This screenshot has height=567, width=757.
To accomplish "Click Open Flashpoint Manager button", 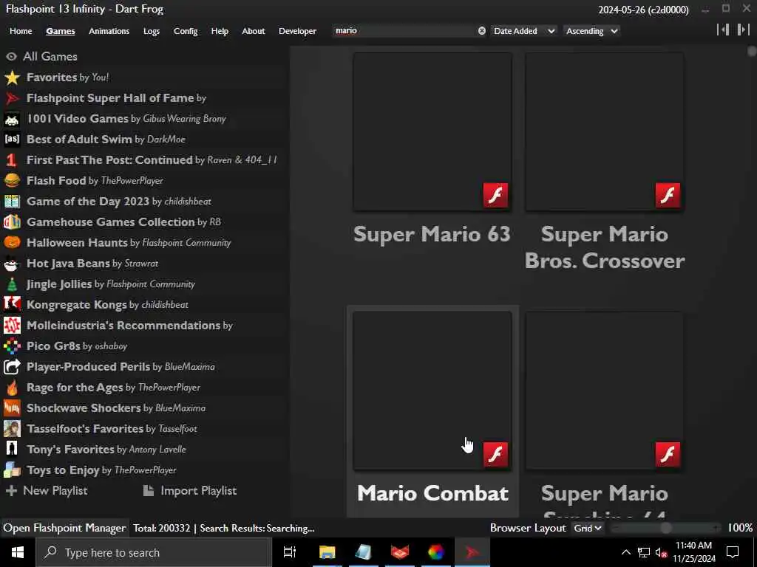I will [x=65, y=528].
